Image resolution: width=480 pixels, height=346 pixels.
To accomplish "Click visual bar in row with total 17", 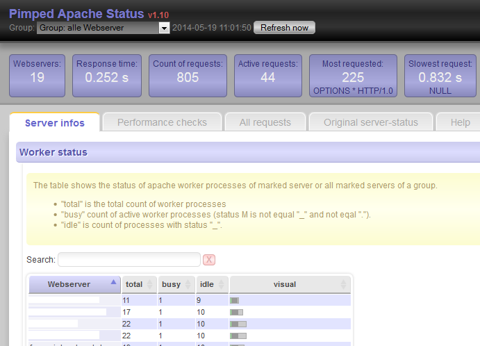I will (x=236, y=313).
